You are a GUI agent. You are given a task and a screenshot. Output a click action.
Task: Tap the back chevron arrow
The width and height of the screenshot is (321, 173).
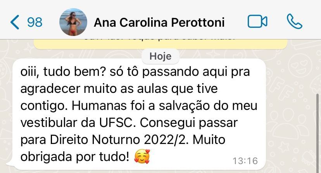click(x=15, y=22)
